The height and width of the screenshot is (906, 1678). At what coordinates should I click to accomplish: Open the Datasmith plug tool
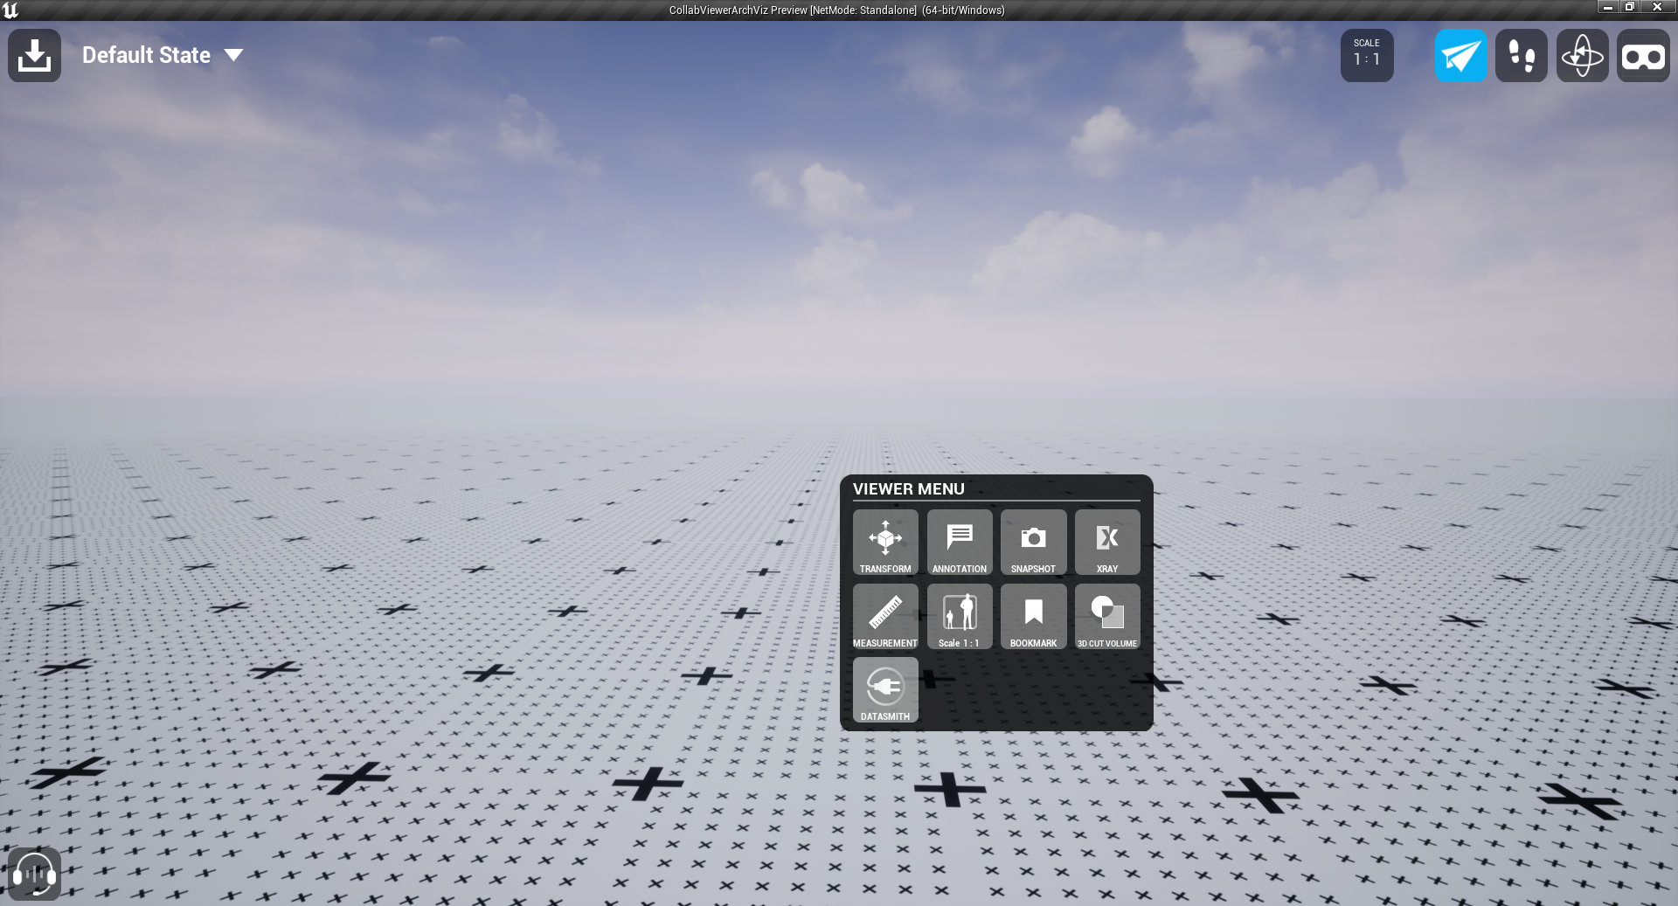(885, 690)
